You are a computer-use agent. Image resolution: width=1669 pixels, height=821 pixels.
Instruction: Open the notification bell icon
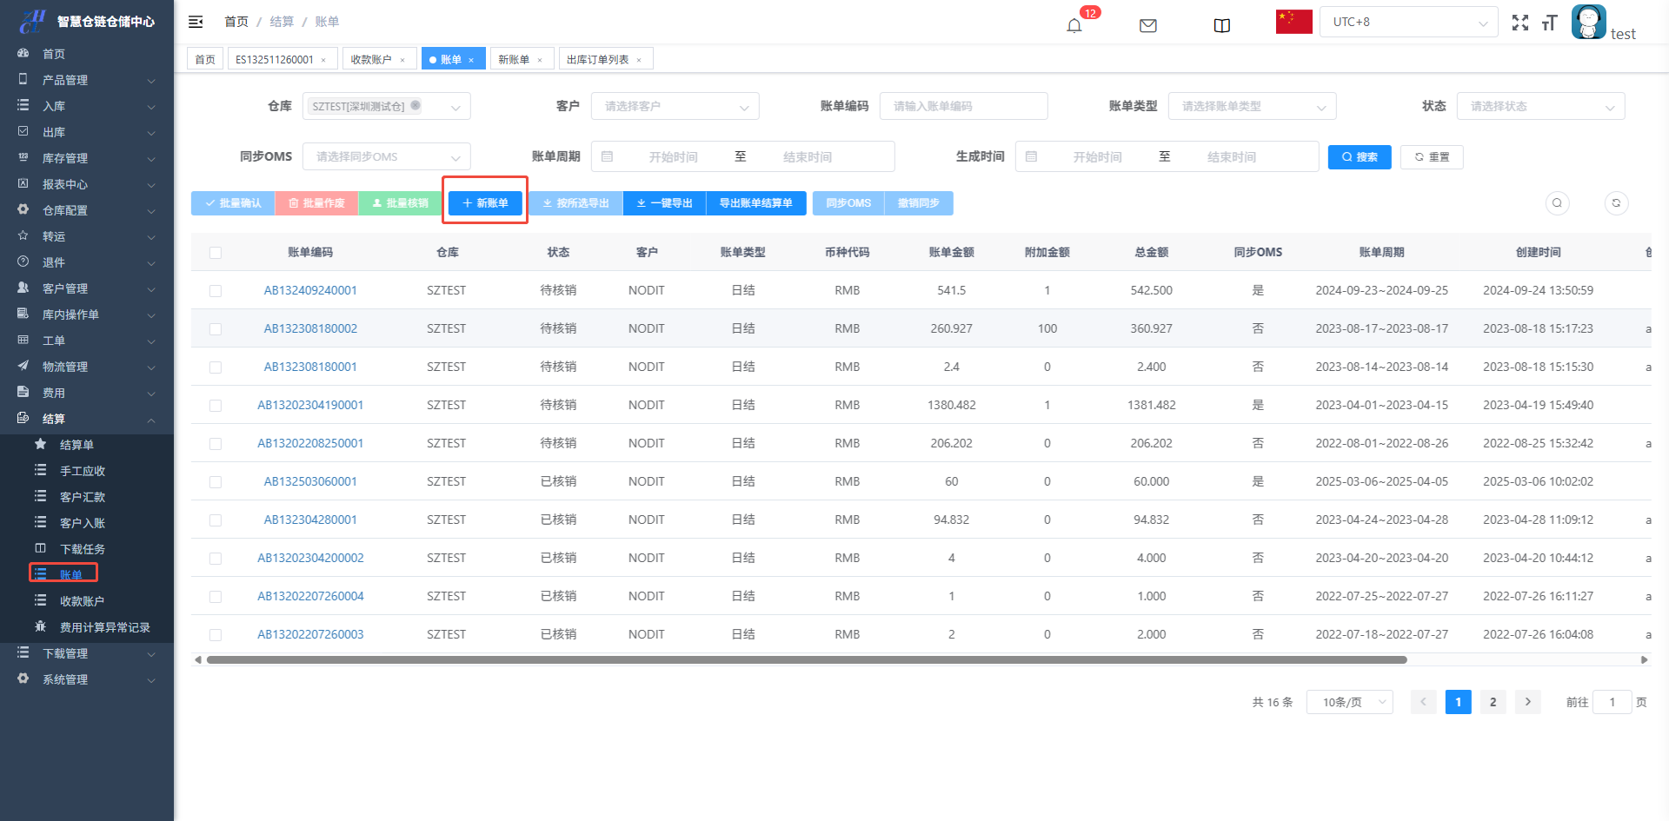[1074, 25]
